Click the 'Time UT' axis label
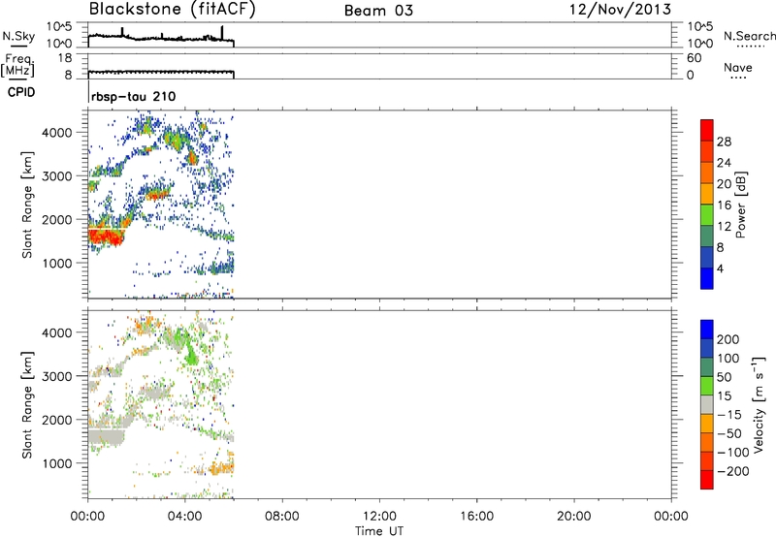Screen dimensions: 776x537 tap(379, 531)
